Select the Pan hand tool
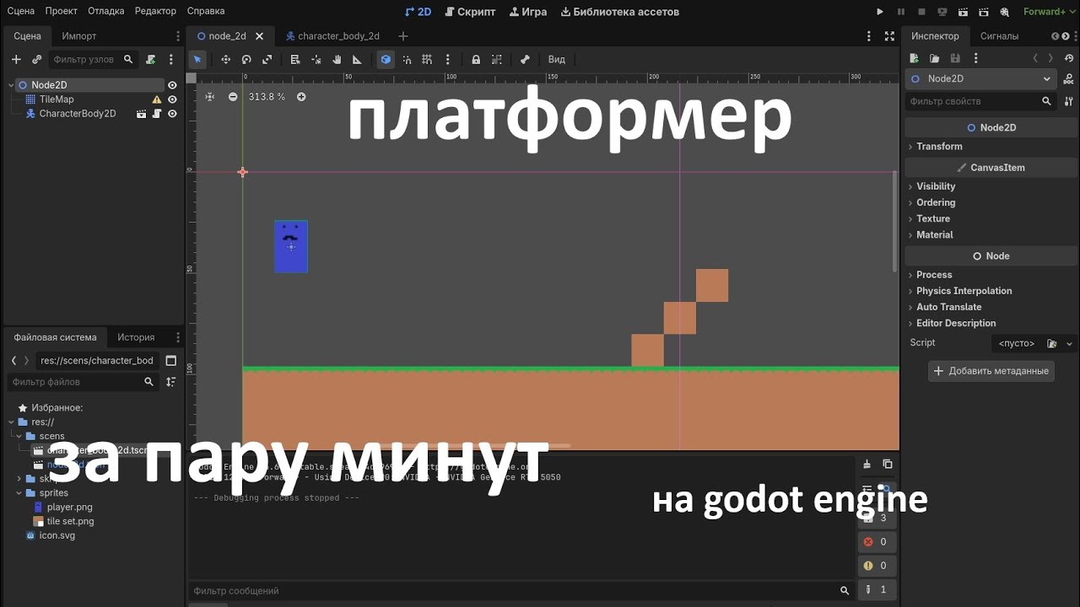The width and height of the screenshot is (1080, 607). coord(337,60)
